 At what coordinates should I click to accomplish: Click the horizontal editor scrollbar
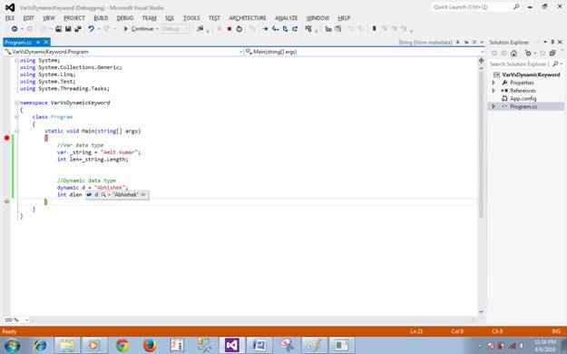pyautogui.click(x=253, y=320)
